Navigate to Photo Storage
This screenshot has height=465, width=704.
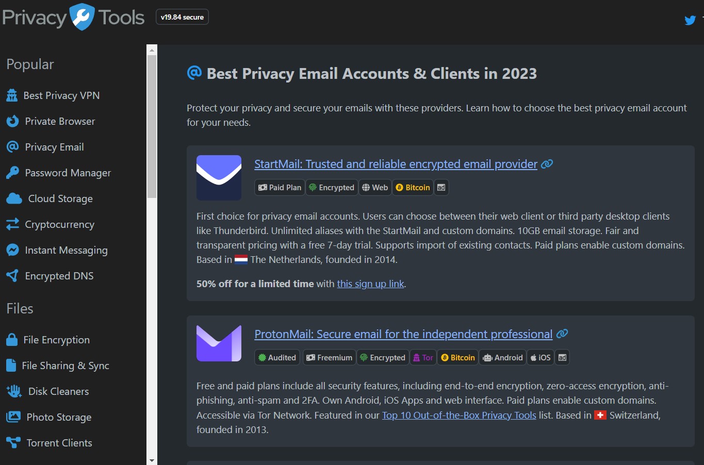(48, 417)
